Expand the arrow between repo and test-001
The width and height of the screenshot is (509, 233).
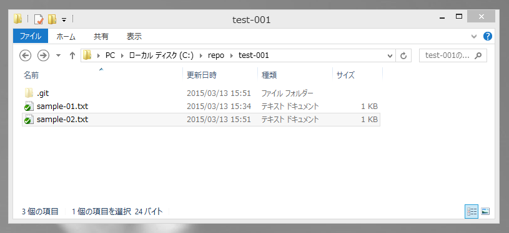[232, 55]
